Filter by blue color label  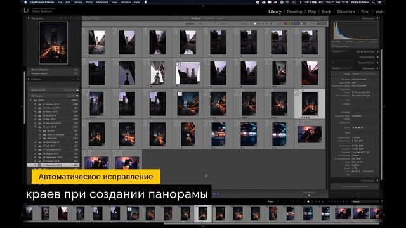click(295, 23)
